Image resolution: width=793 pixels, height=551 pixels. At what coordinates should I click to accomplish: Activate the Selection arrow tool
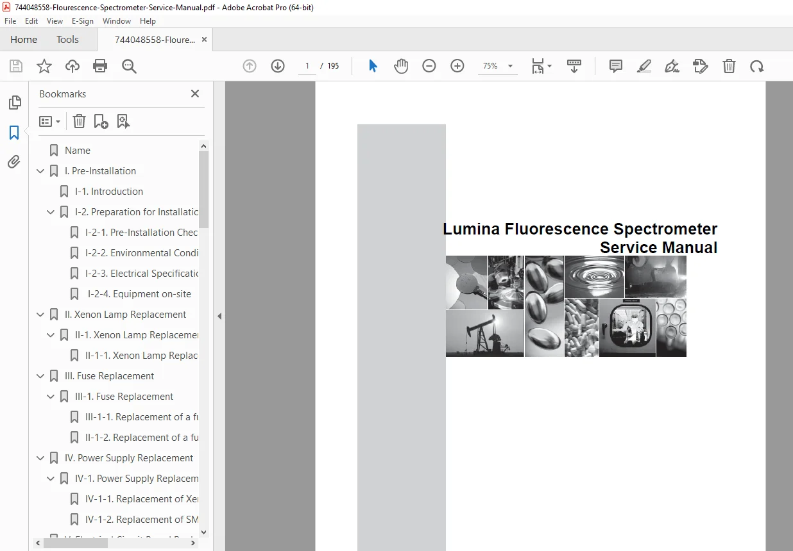click(x=373, y=66)
